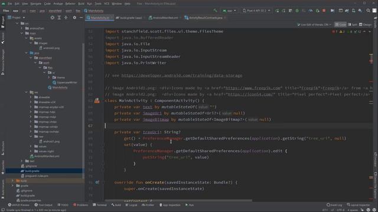Click MainActivity in the breadcrumb bar
The height and width of the screenshot is (212, 378).
pyautogui.click(x=94, y=11)
